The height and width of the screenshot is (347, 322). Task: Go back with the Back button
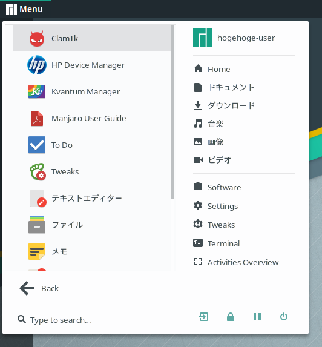[x=39, y=288]
